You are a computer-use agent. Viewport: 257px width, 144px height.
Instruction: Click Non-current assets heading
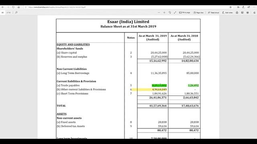[x=69, y=118]
